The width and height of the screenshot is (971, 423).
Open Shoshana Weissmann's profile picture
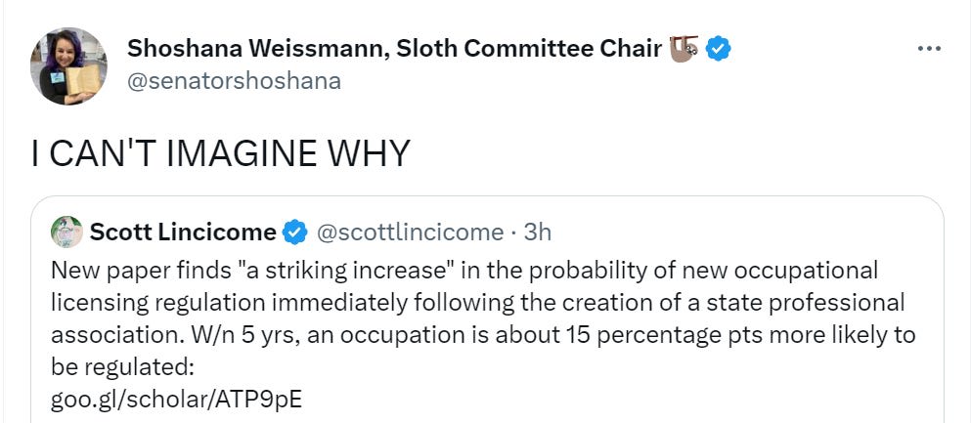coord(68,66)
